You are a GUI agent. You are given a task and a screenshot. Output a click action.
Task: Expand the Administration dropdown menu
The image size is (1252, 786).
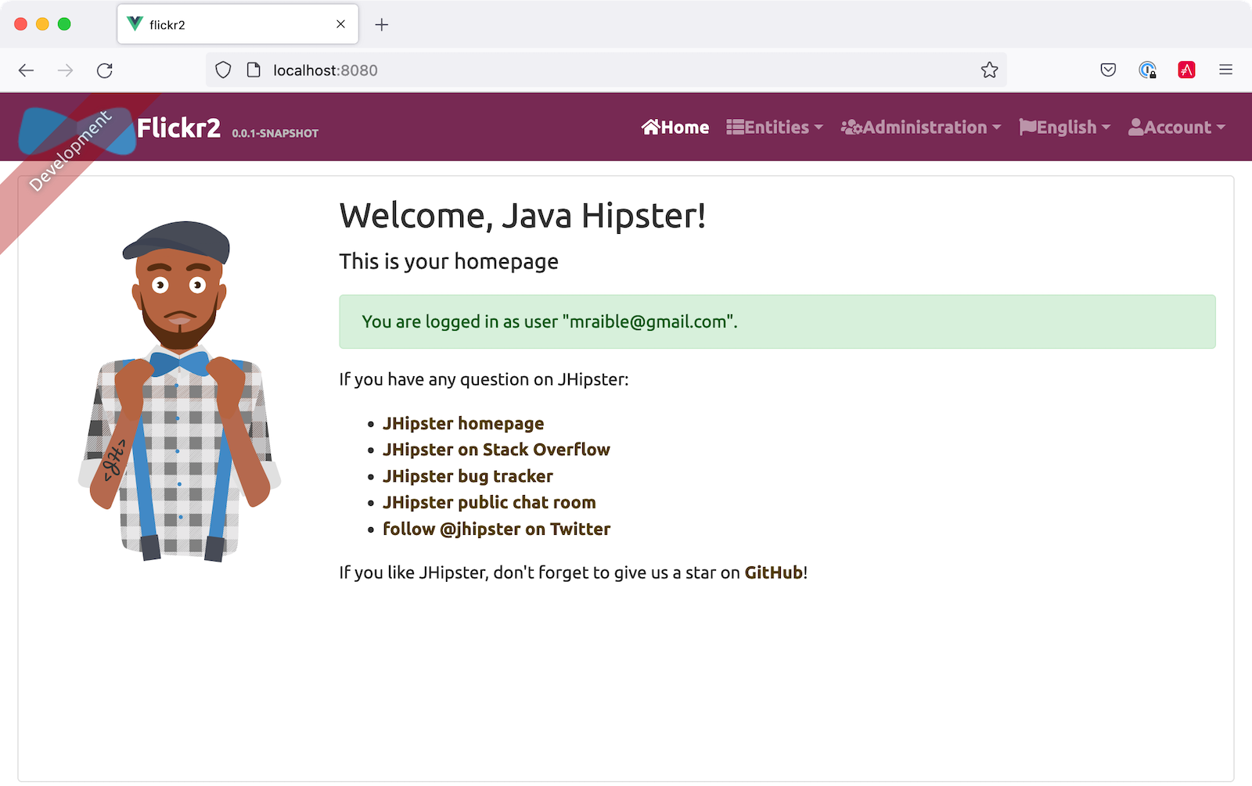point(921,127)
